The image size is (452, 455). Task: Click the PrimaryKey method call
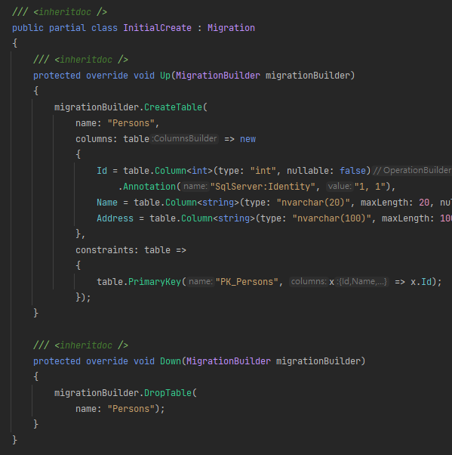point(155,281)
